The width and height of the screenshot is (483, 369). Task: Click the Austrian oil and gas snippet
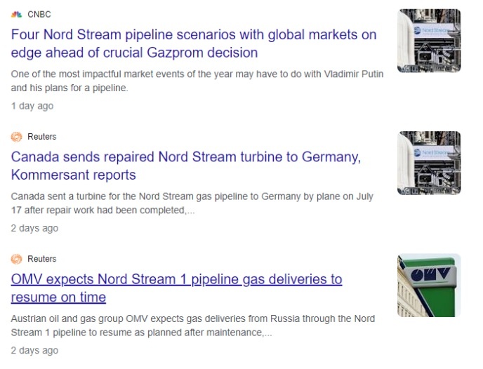[193, 326]
